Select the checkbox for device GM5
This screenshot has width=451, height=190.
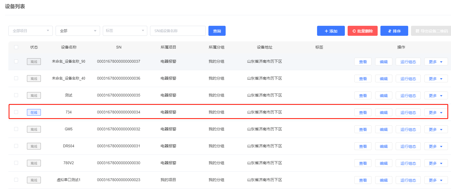[16, 129]
